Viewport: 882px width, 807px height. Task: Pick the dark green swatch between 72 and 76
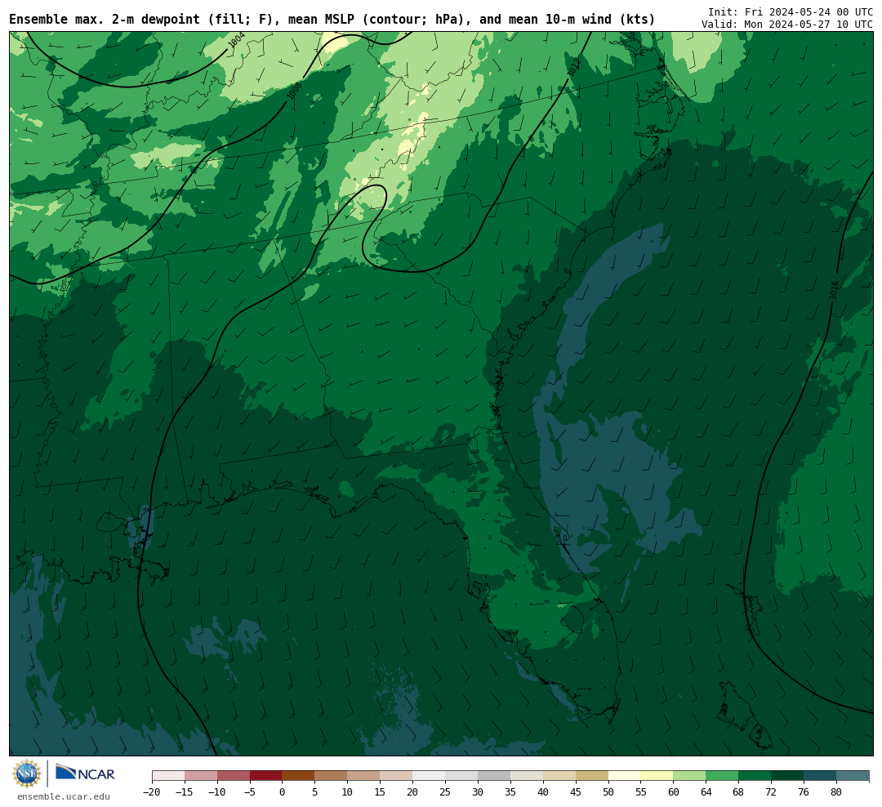pyautogui.click(x=787, y=776)
